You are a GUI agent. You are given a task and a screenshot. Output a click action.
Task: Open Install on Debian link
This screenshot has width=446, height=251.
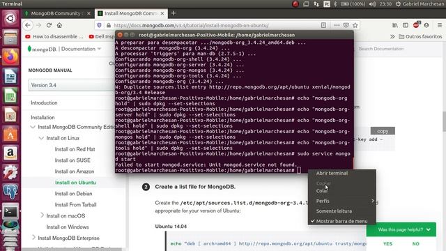point(73,194)
